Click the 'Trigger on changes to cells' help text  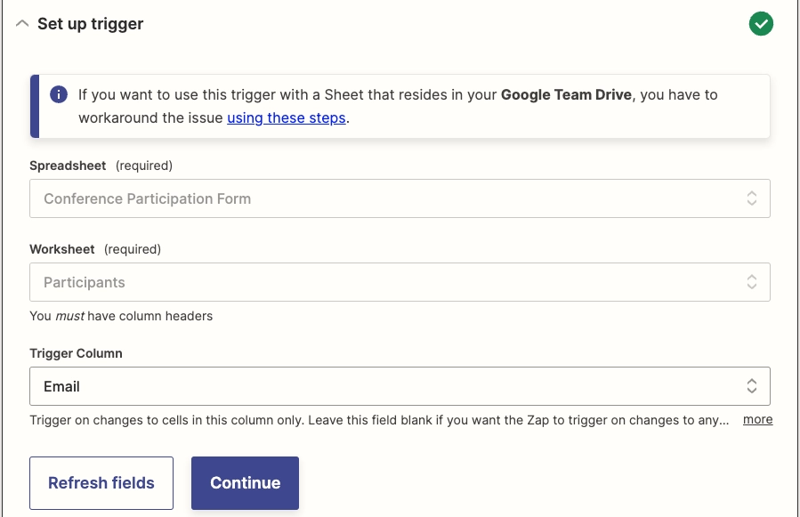coord(379,420)
